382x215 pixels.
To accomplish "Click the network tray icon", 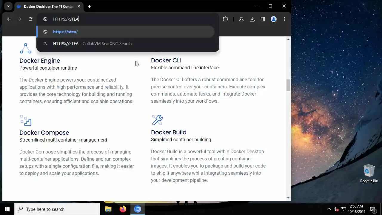I will pyautogui.click(x=344, y=209).
